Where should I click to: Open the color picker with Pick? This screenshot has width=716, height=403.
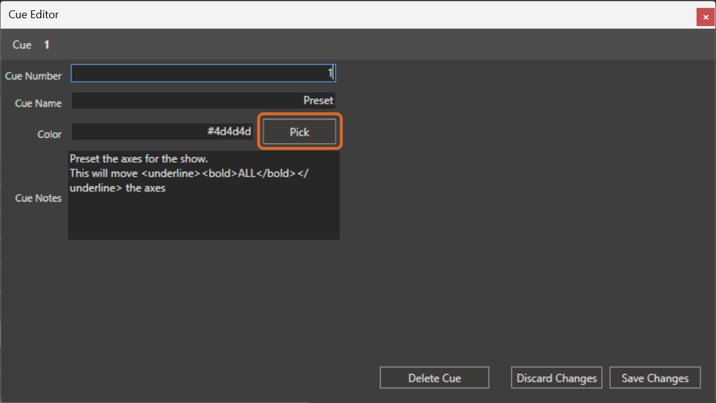[300, 132]
